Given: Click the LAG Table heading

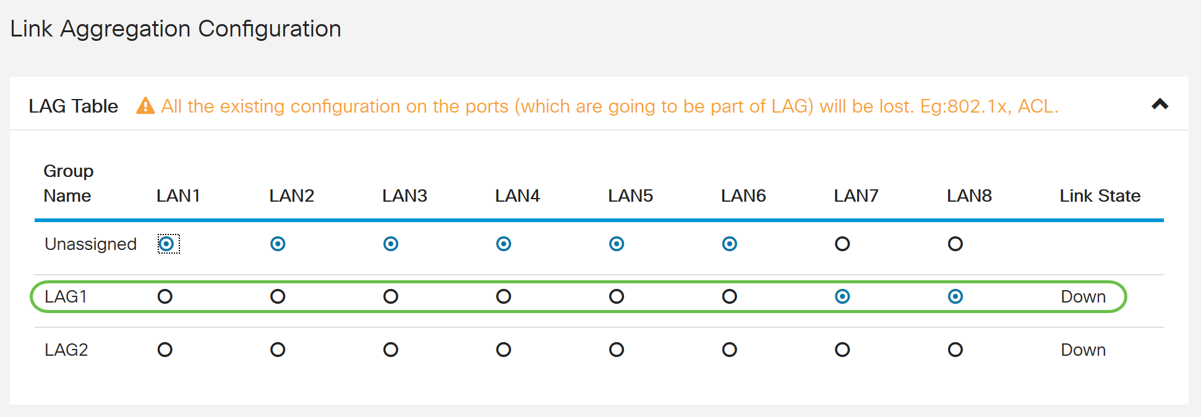Looking at the screenshot, I should tap(72, 106).
